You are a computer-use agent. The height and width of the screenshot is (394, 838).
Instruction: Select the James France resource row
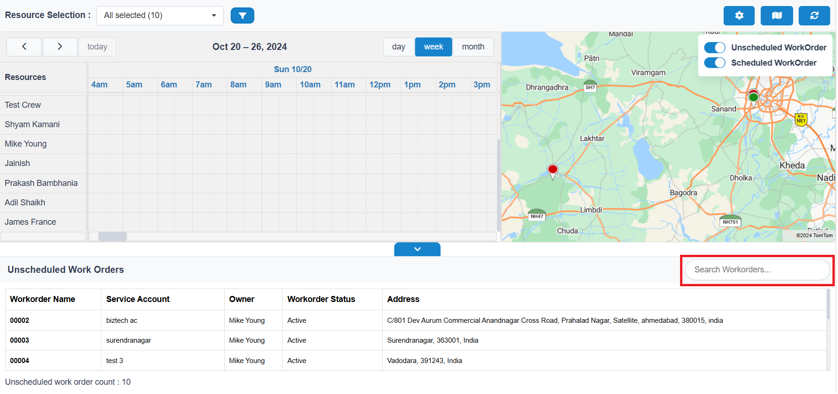(x=43, y=222)
